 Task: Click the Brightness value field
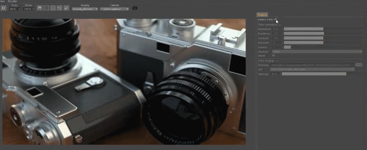point(278,34)
